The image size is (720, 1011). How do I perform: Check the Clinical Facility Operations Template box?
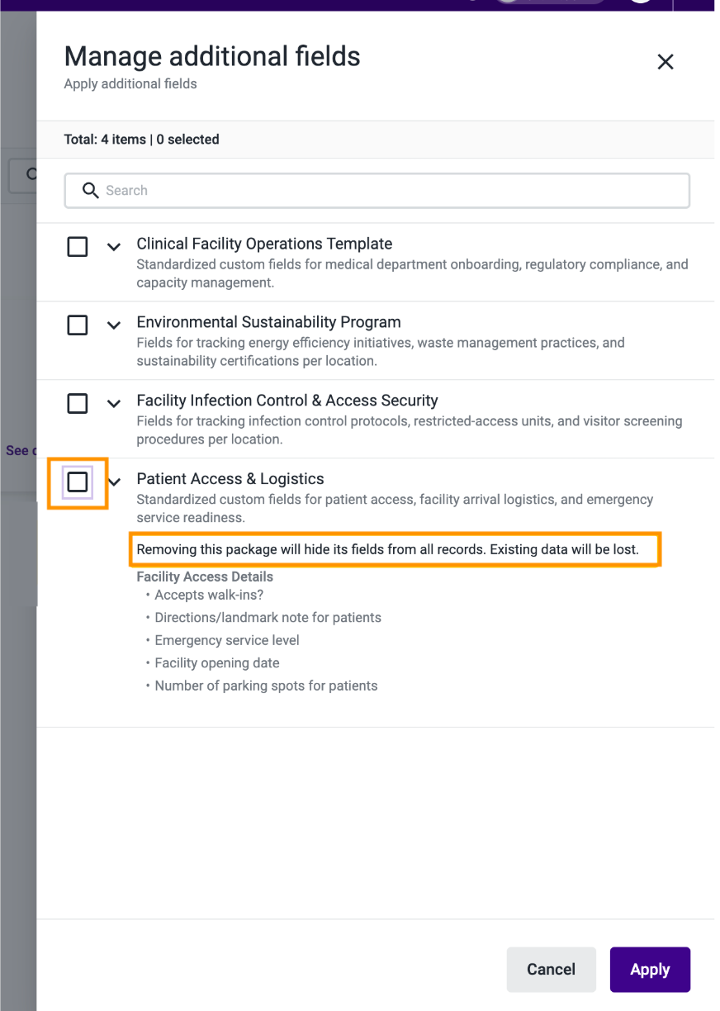click(78, 247)
